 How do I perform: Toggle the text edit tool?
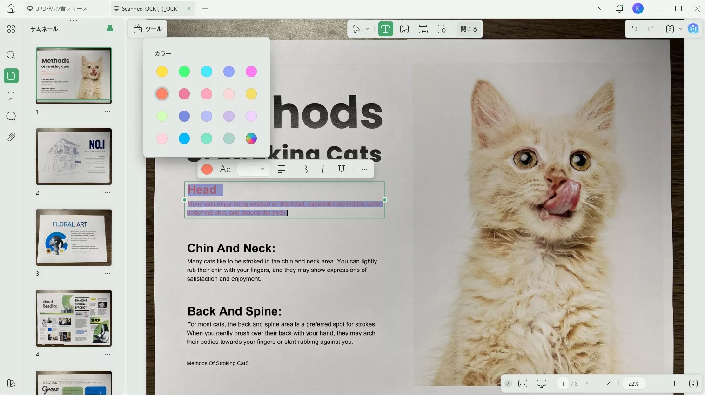(385, 29)
